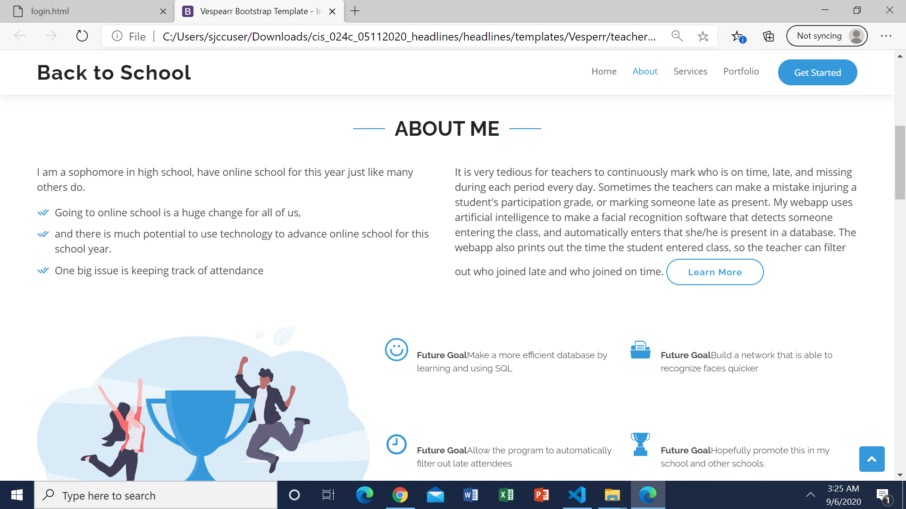
Task: Click the Learn More button
Action: click(714, 272)
